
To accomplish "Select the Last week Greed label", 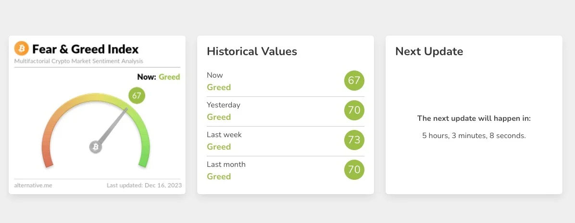I will coord(219,147).
